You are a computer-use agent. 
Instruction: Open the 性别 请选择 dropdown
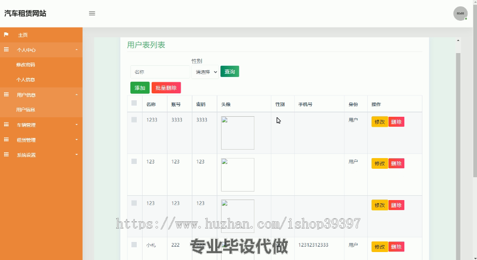click(x=205, y=72)
